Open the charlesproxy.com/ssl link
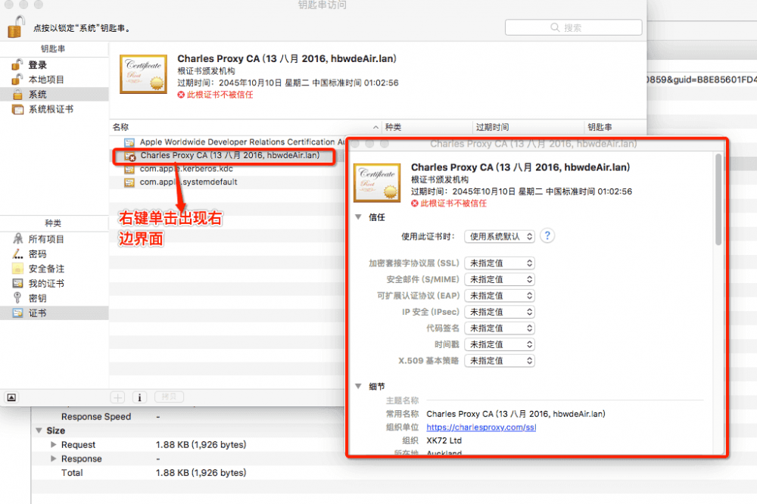The height and width of the screenshot is (504, 757). point(482,428)
